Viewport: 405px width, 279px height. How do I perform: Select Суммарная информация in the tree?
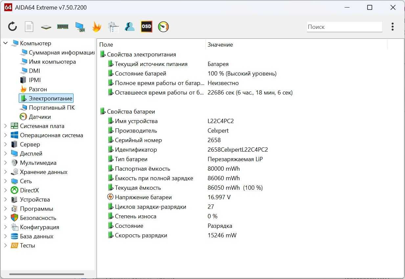(62, 52)
